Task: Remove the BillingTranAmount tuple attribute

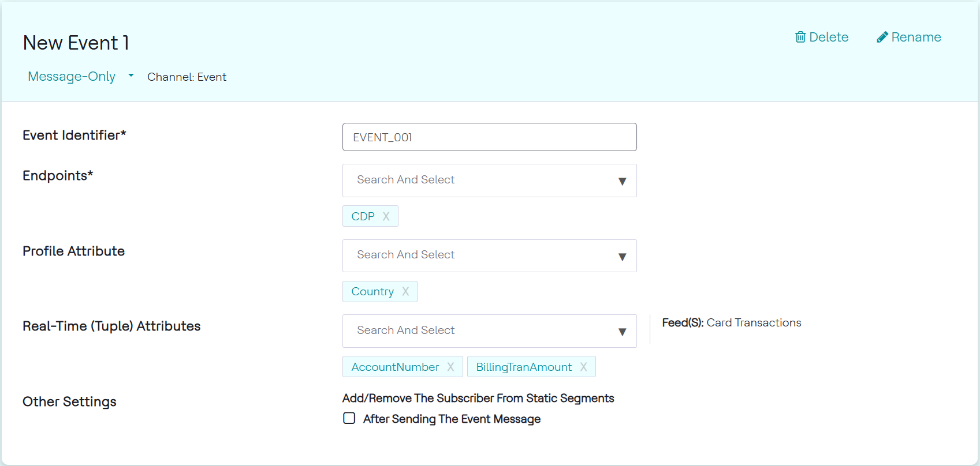Action: pos(583,367)
